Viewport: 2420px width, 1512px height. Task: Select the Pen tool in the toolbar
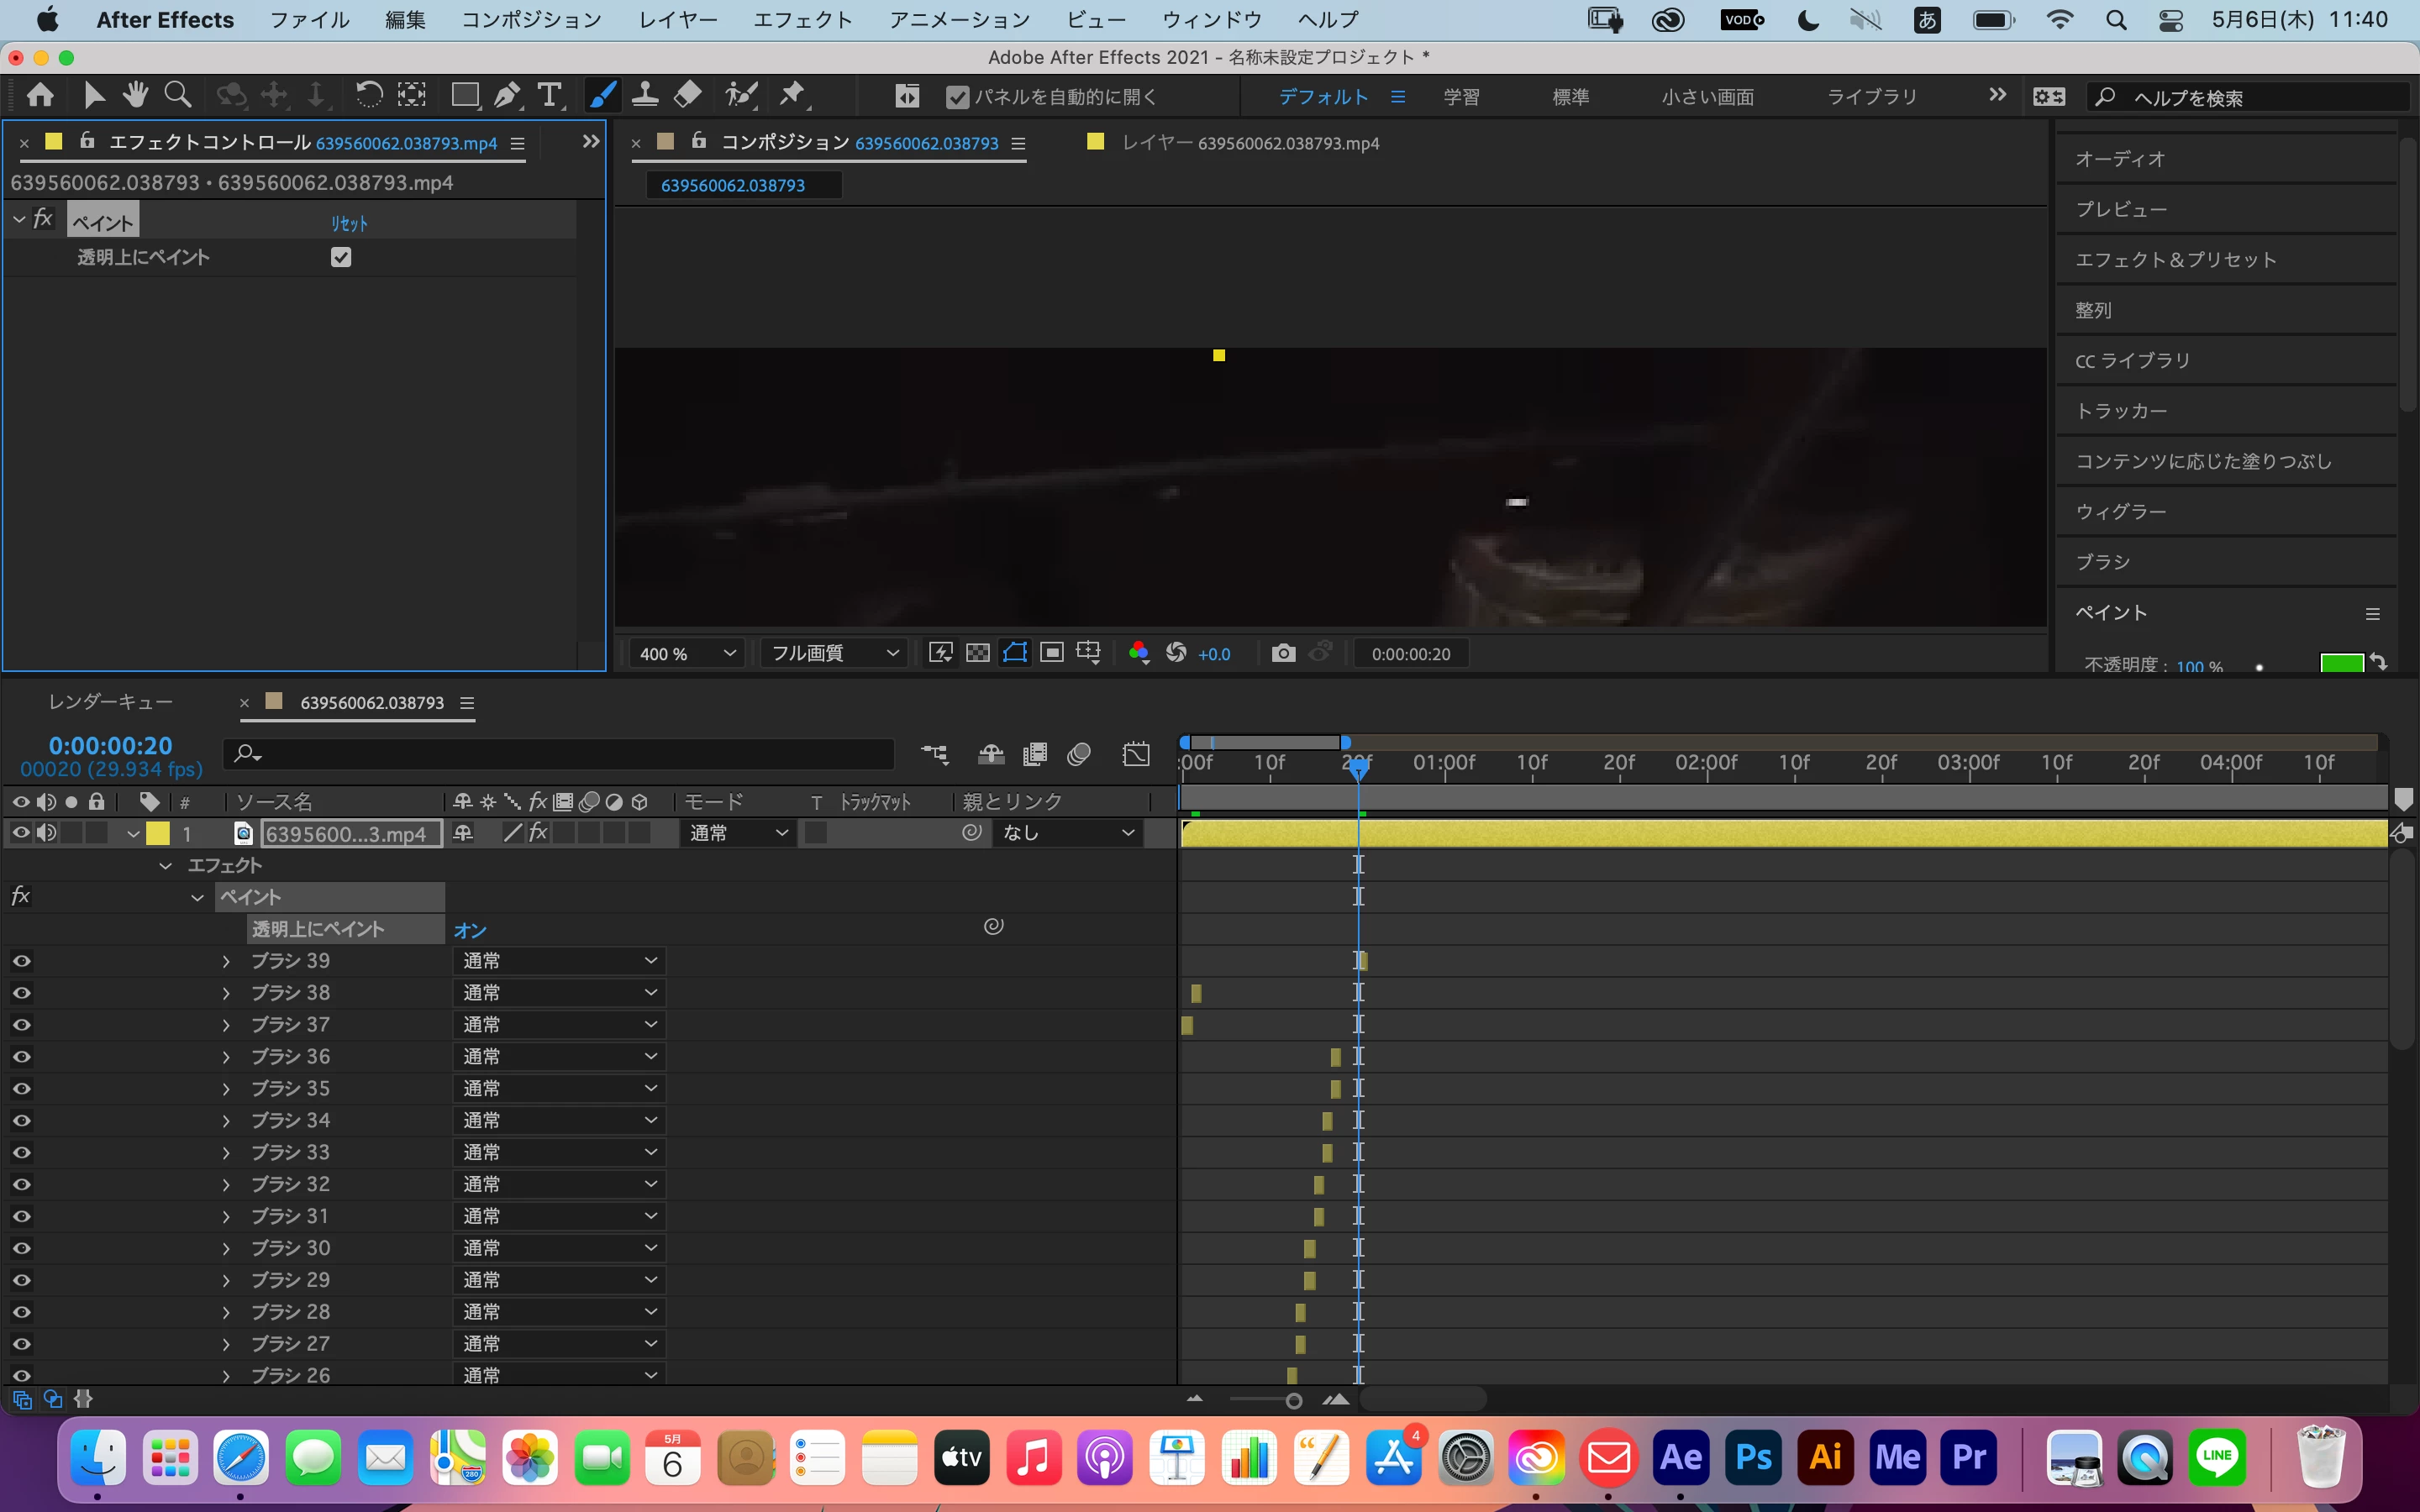507,96
